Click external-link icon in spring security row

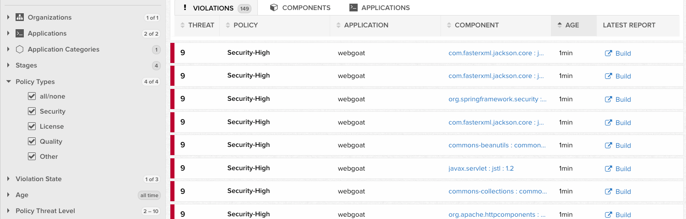pyautogui.click(x=609, y=99)
